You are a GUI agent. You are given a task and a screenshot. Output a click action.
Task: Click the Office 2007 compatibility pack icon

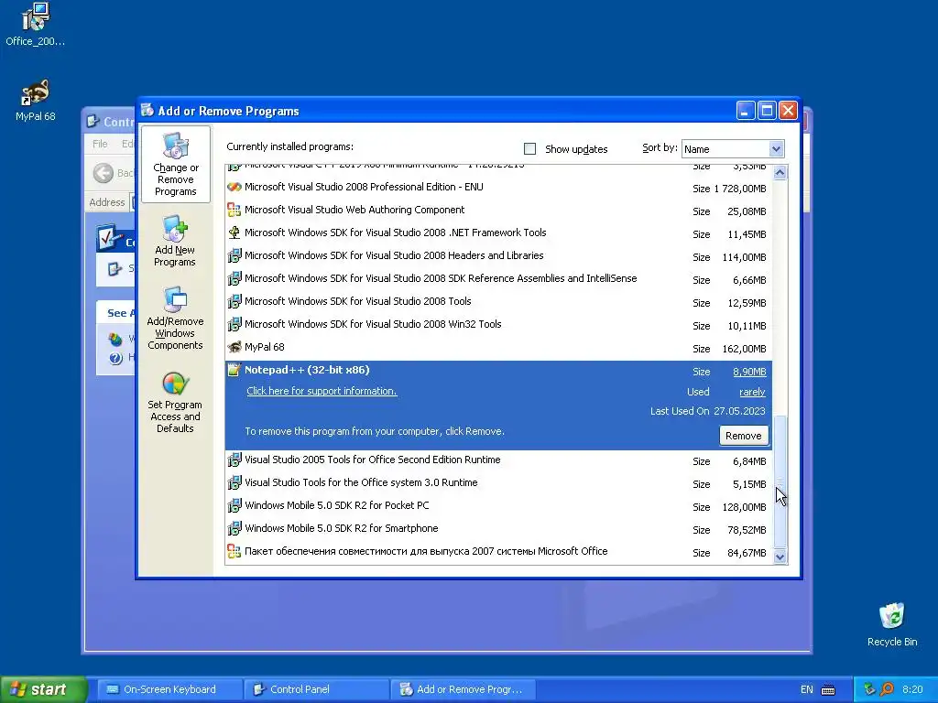click(234, 551)
